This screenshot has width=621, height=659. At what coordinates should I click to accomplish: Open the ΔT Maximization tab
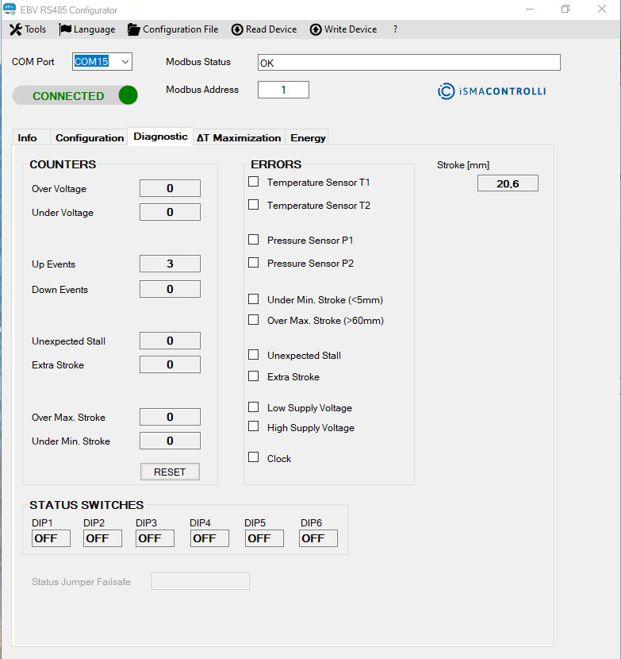click(239, 137)
